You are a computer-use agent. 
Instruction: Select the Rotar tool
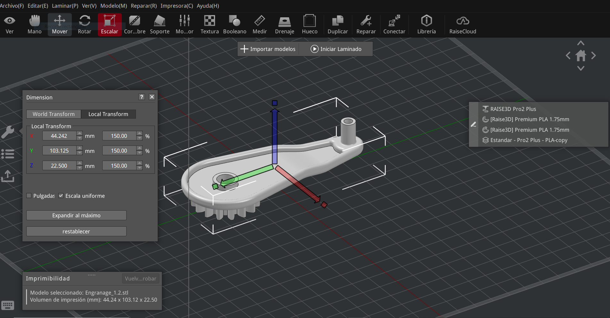tap(85, 25)
